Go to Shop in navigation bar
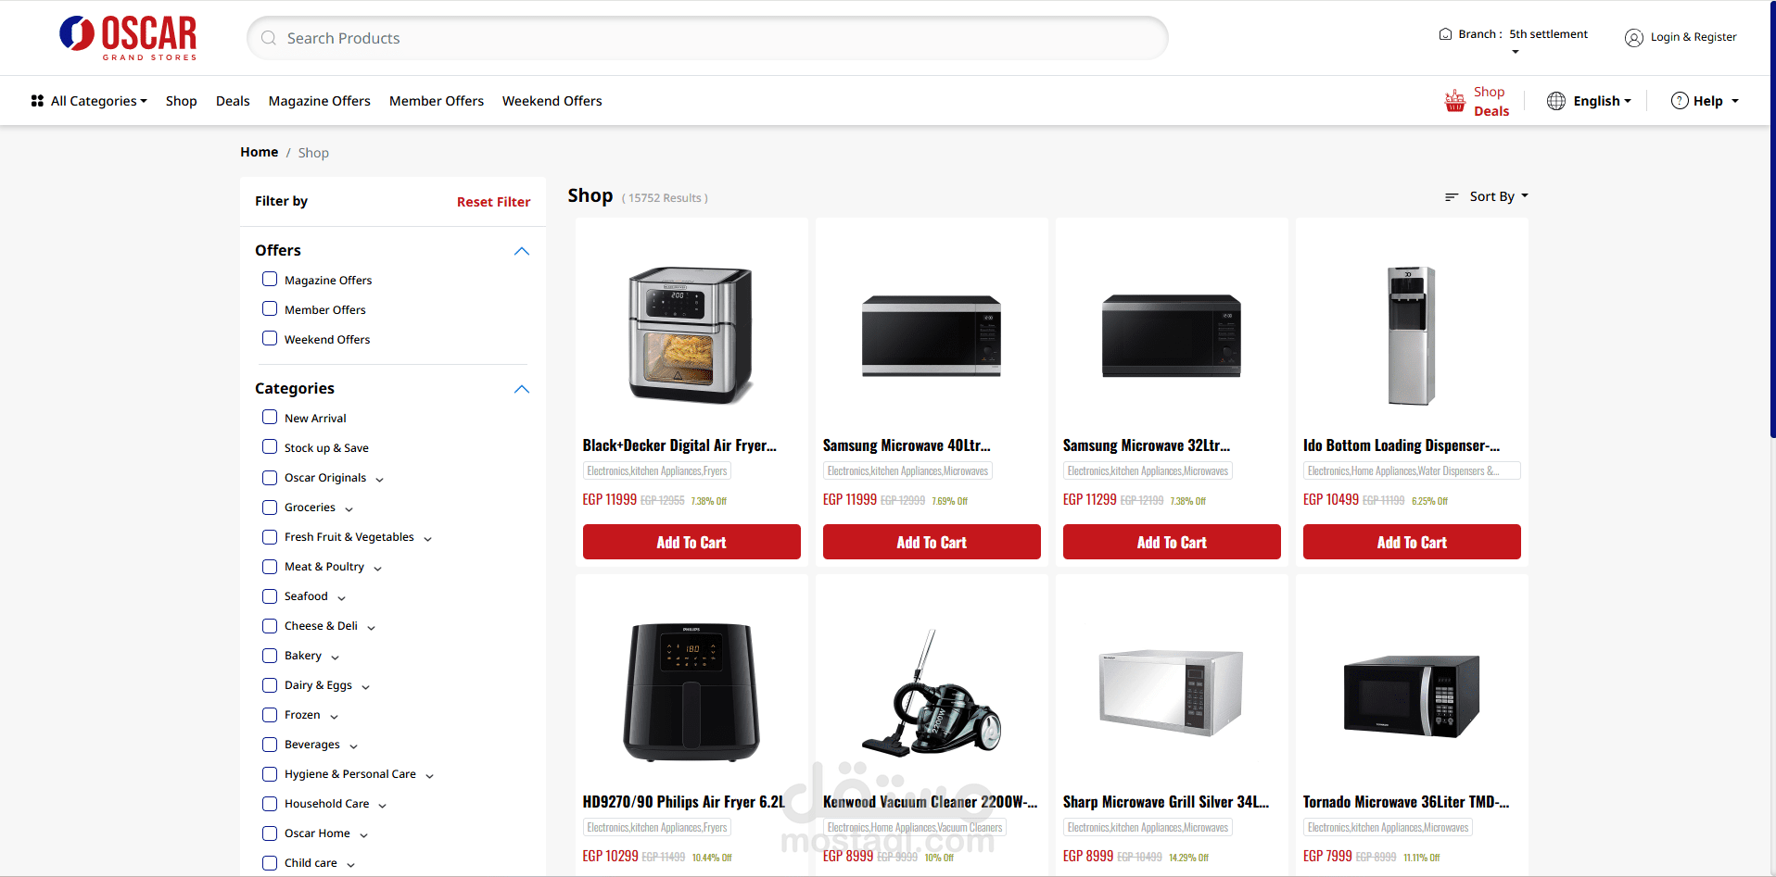Image resolution: width=1776 pixels, height=877 pixels. coord(182,101)
